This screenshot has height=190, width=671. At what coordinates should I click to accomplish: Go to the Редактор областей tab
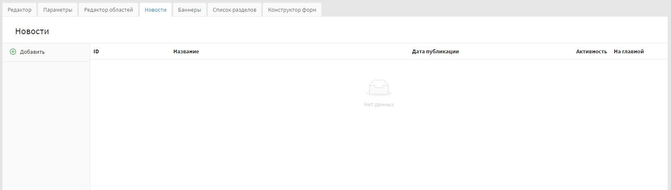(x=108, y=10)
